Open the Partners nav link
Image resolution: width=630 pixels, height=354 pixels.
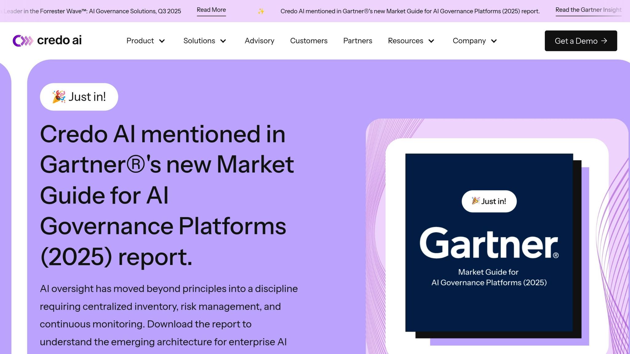point(357,41)
